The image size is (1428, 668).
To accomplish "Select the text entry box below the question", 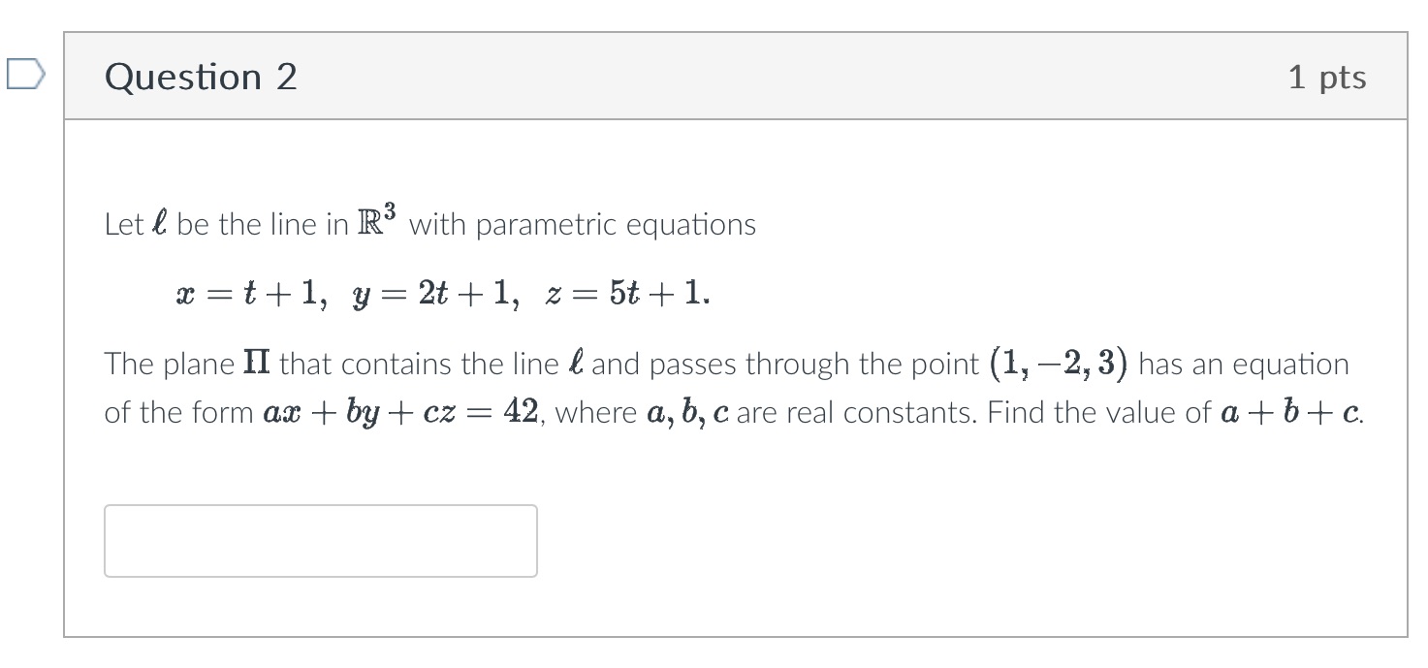I will (320, 540).
